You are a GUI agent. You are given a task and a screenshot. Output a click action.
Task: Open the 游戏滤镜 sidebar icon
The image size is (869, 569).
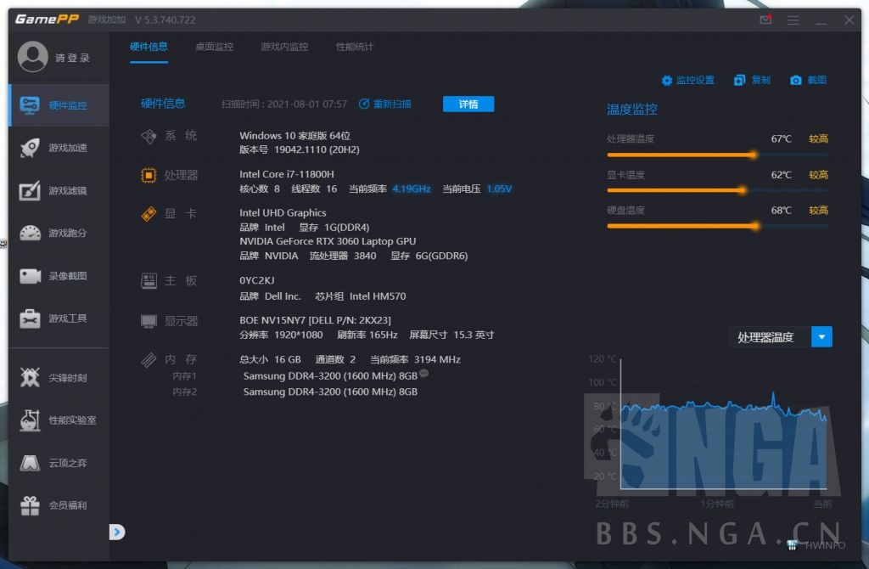click(30, 191)
